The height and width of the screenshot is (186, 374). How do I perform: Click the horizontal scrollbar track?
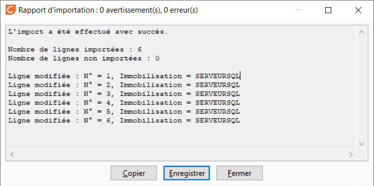pyautogui.click(x=181, y=155)
